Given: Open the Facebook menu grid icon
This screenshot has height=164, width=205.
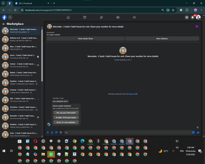Looking at the screenshot, I should pyautogui.click(x=187, y=17).
